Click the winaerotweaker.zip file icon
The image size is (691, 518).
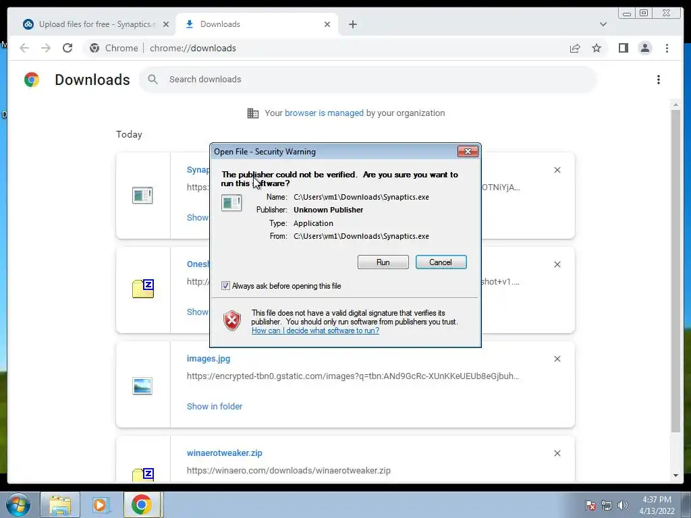pos(143,475)
